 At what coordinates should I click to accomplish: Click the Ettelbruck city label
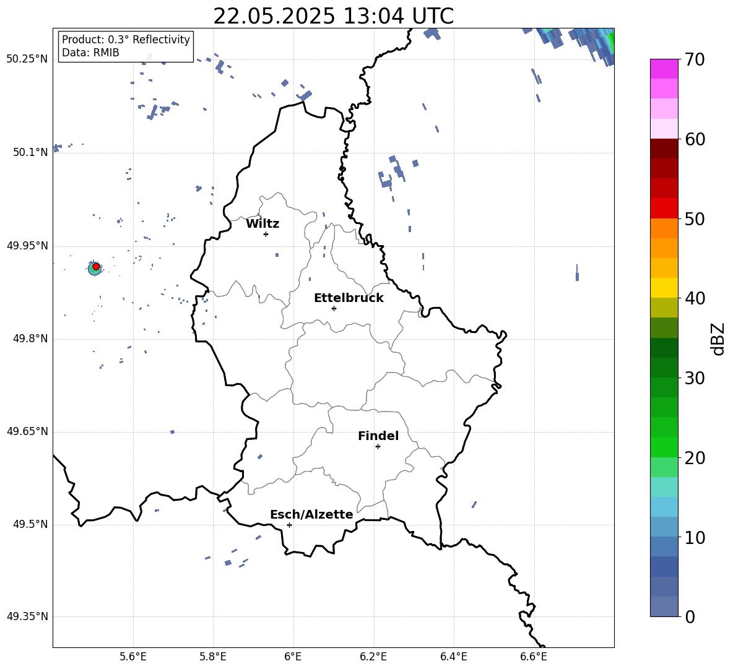coord(349,298)
